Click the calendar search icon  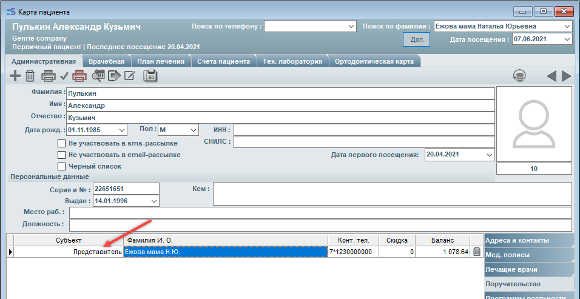coord(98,76)
